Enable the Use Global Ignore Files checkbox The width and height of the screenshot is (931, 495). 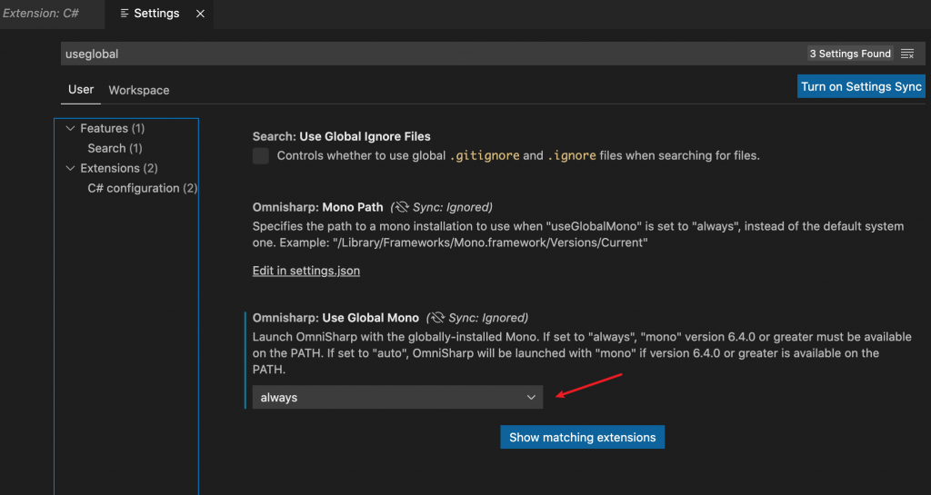[261, 155]
